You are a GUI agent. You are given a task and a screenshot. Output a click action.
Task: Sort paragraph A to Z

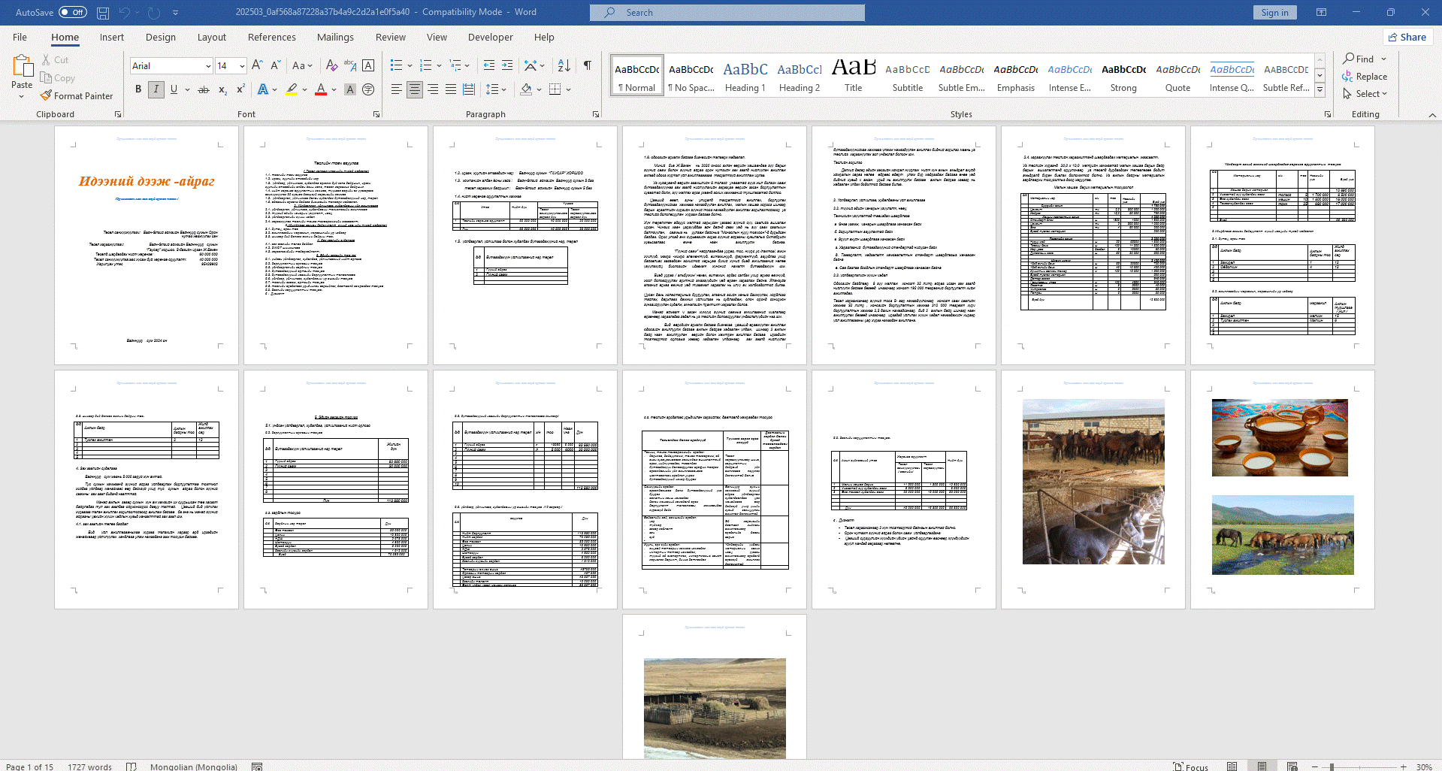(x=564, y=65)
